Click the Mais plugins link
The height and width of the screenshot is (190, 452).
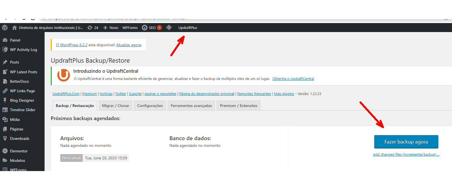284,94
